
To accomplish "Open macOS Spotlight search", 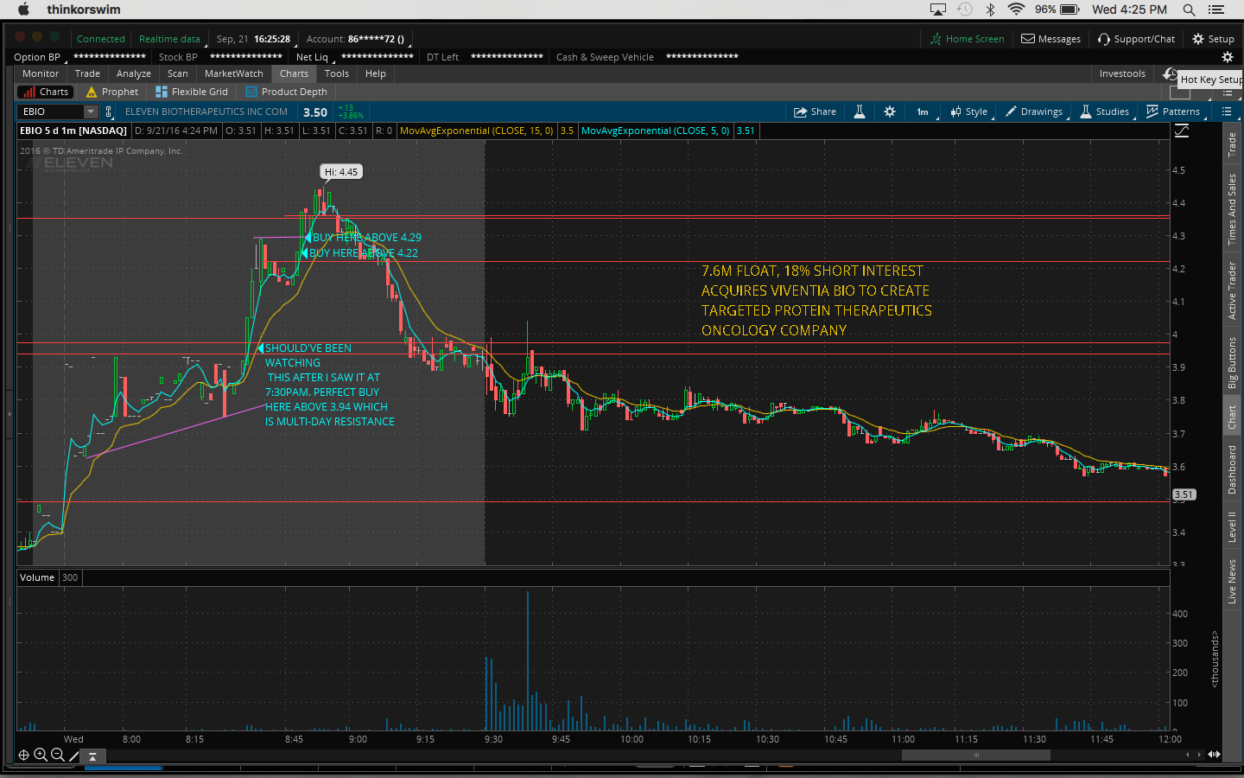I will (1189, 10).
